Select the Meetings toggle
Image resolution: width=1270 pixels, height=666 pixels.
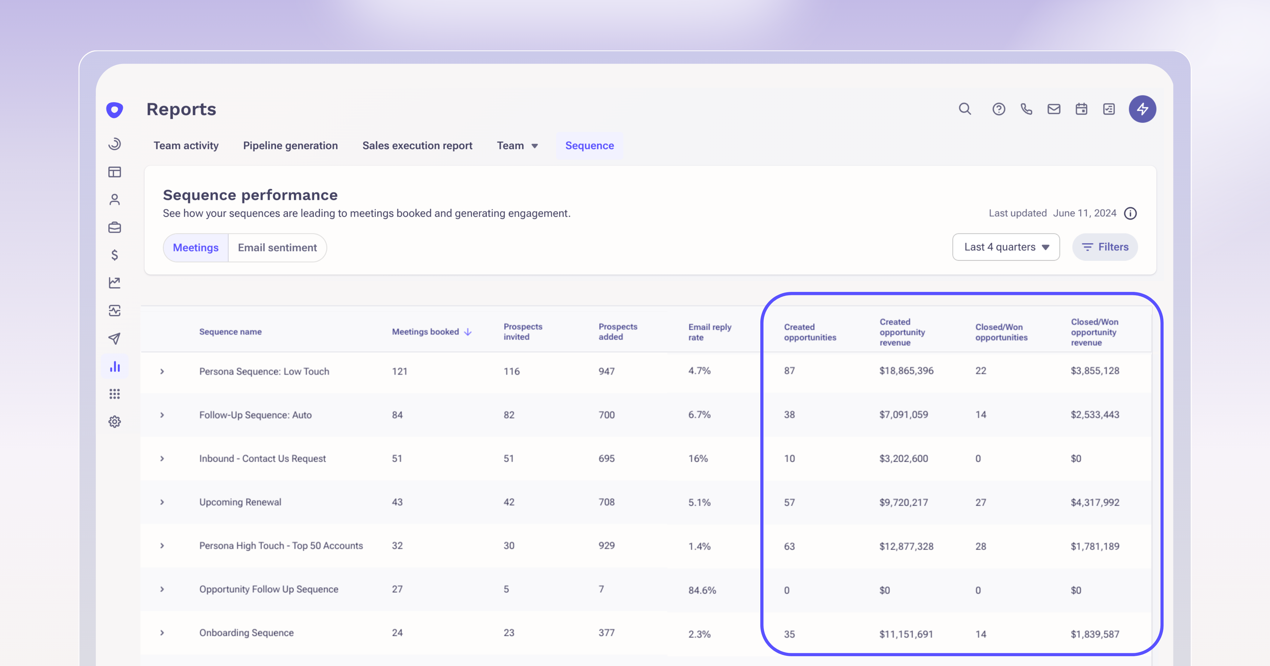tap(195, 248)
